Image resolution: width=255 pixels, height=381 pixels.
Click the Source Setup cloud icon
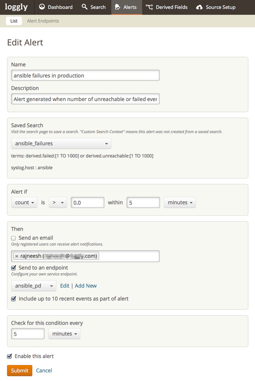click(199, 7)
